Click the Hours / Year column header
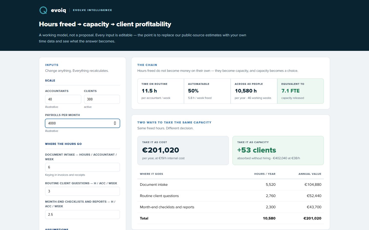369x230 pixels. coord(265,174)
